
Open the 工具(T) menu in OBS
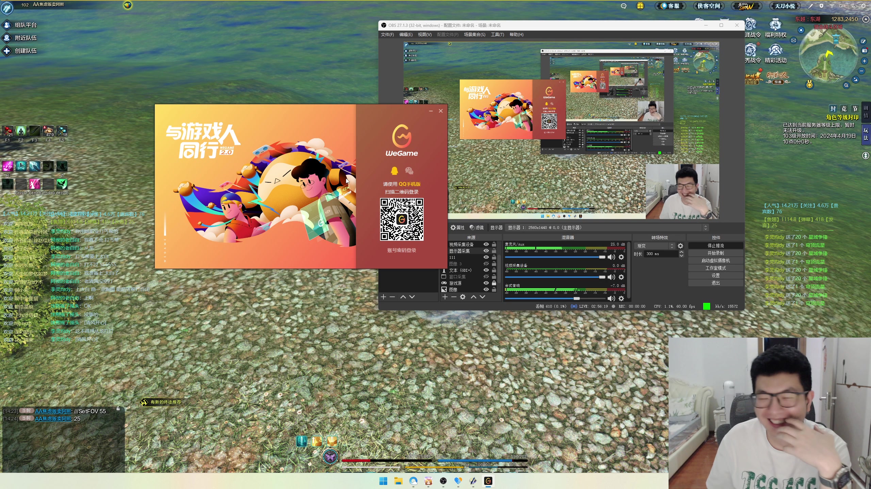(x=497, y=35)
